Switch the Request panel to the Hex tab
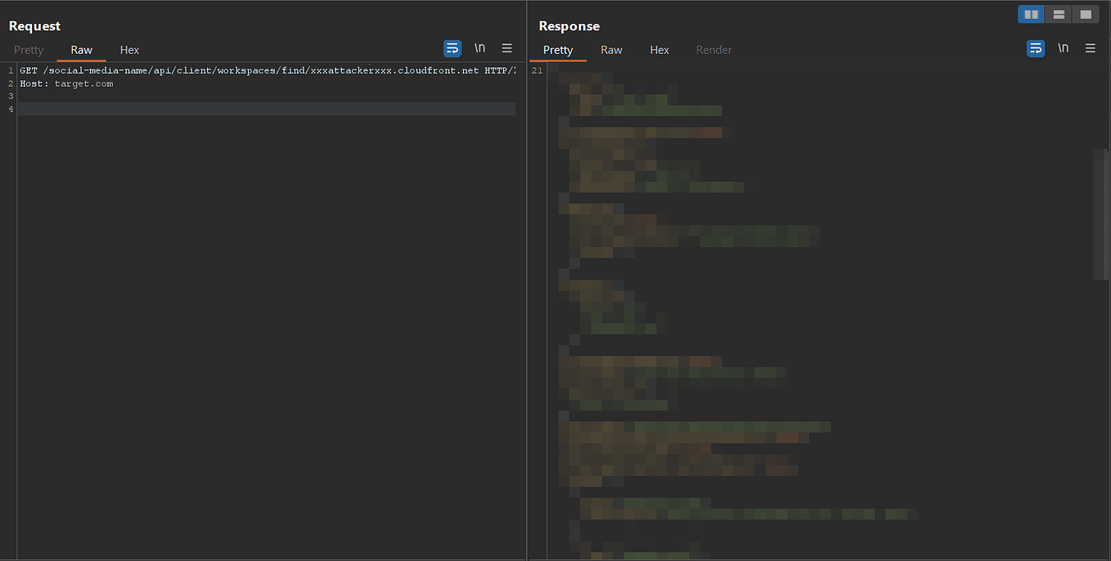This screenshot has height=561, width=1111. tap(129, 50)
